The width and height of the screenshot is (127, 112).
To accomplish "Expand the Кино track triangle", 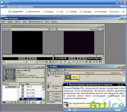I will pyautogui.click(x=53, y=88).
